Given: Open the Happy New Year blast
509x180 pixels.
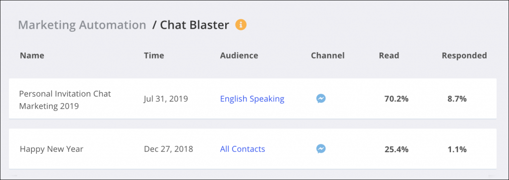Looking at the screenshot, I should click(x=52, y=149).
